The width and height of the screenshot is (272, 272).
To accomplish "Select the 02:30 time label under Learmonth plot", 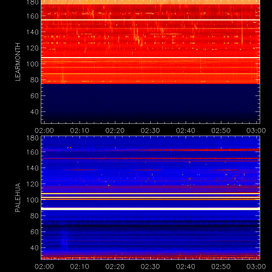I will coord(150,131).
